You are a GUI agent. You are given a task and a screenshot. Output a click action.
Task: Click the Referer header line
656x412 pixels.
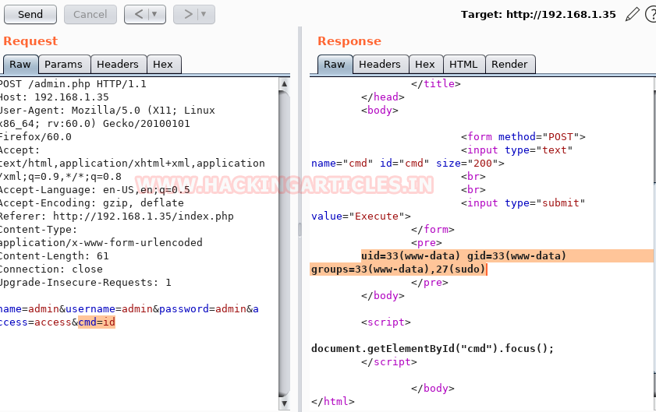click(x=117, y=217)
